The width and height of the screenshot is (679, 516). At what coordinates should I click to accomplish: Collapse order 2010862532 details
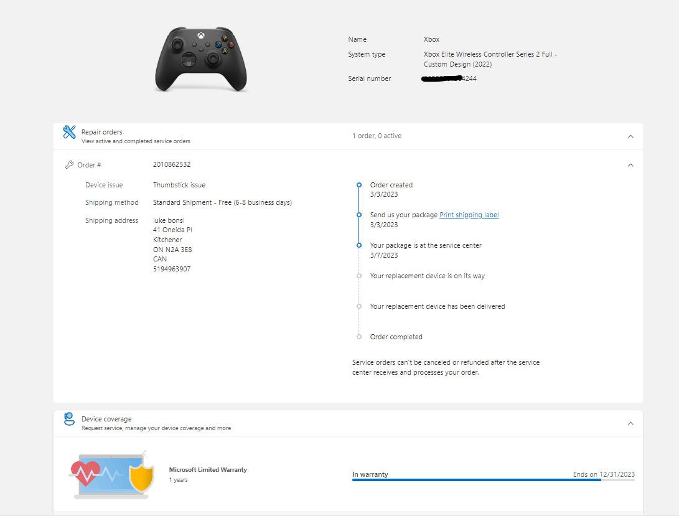[630, 165]
